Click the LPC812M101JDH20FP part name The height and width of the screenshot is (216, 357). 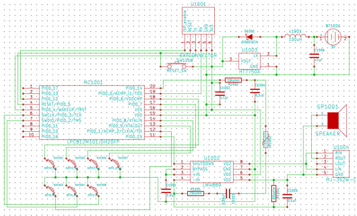pos(93,142)
